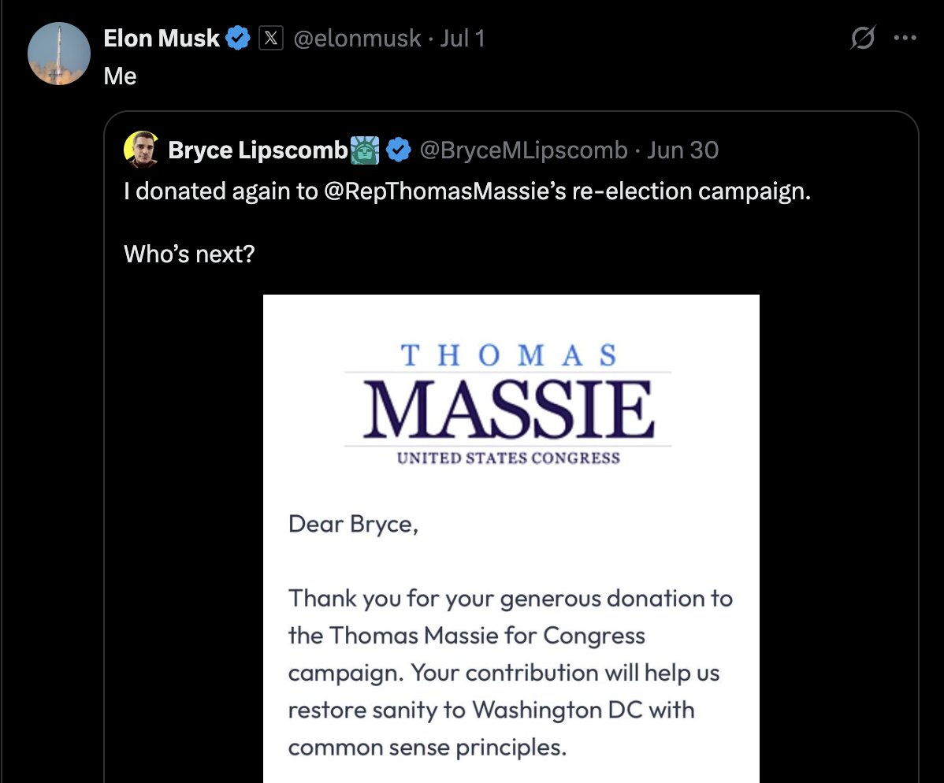Click the Bryce Lipscomb display name
Image resolution: width=944 pixels, height=783 pixels.
click(x=258, y=150)
